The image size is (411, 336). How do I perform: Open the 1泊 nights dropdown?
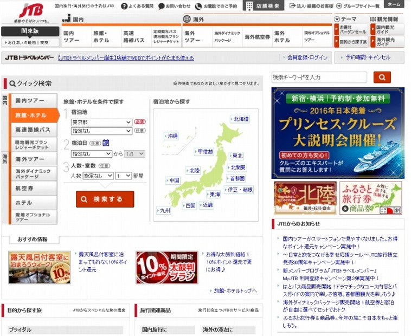point(134,154)
